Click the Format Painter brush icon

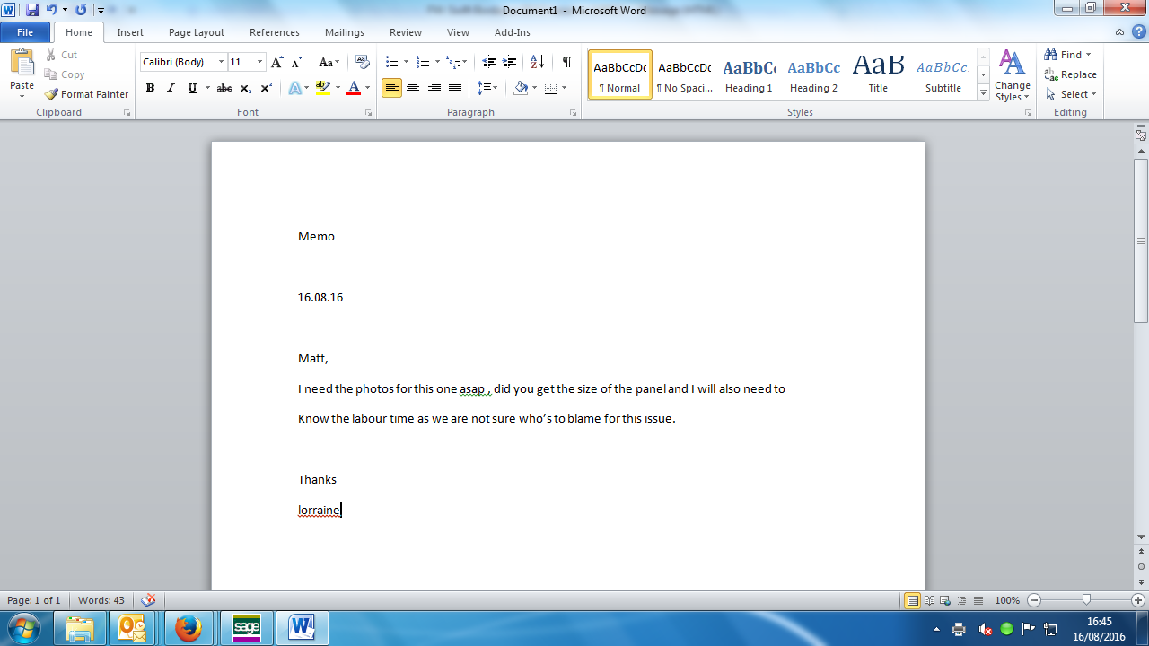tap(52, 94)
